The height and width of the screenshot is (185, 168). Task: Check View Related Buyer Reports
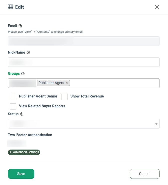[x=13, y=106]
